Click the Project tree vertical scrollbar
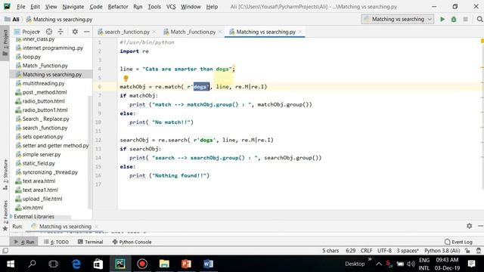Viewport: 484px width, 272px height. coord(90,152)
